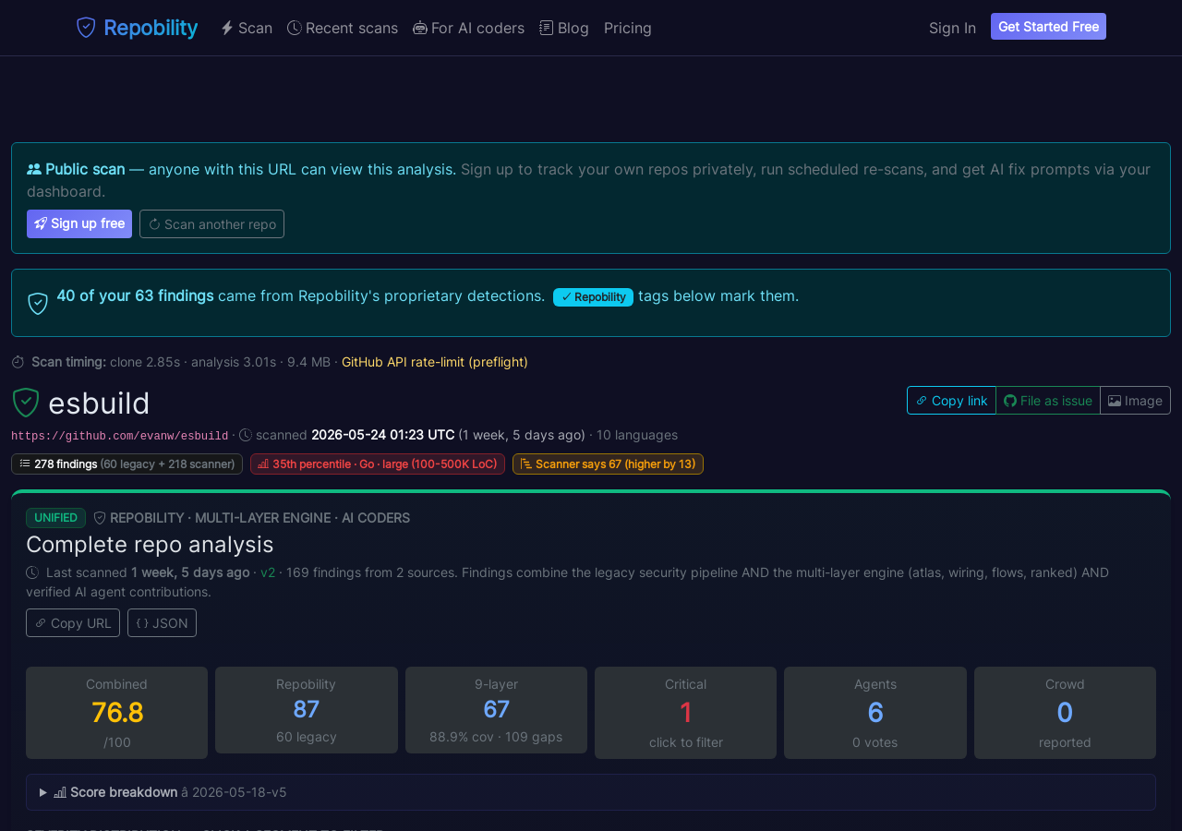The height and width of the screenshot is (831, 1182).
Task: Click the GitHub icon in File as issue
Action: coord(1010,401)
